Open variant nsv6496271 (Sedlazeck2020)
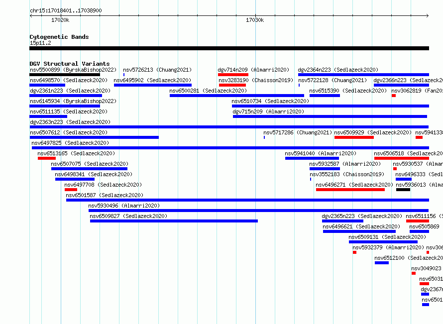This screenshot has height=324, width=443. 354,185
